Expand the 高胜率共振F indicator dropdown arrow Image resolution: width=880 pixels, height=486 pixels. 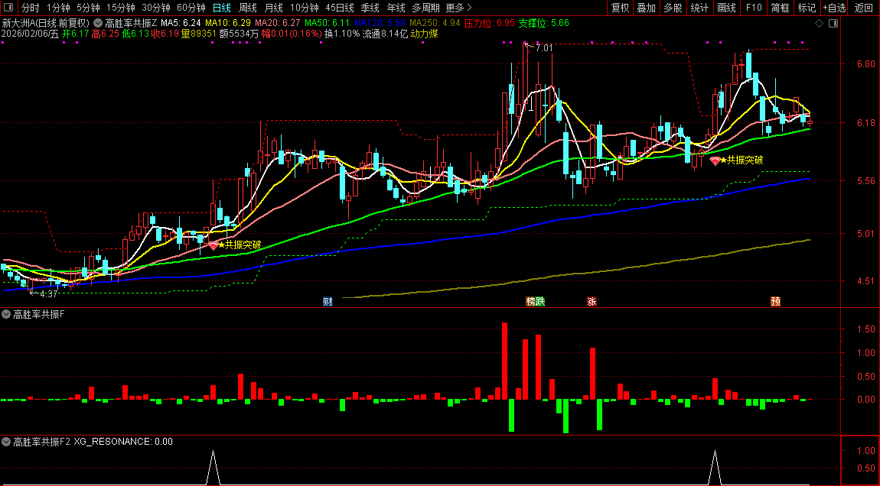[x=6, y=315]
